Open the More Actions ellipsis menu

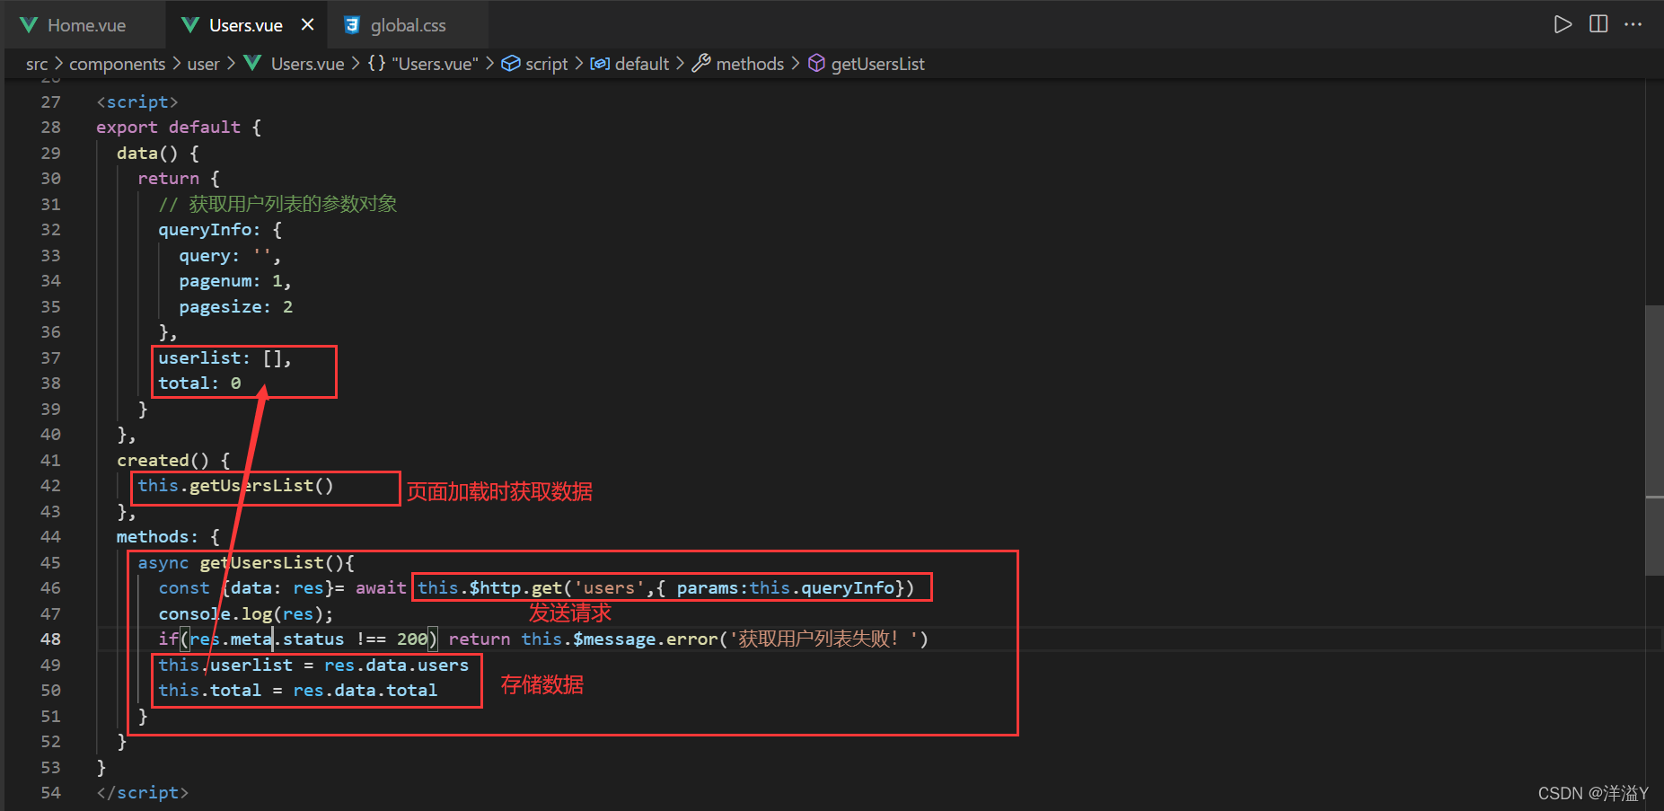point(1633,24)
